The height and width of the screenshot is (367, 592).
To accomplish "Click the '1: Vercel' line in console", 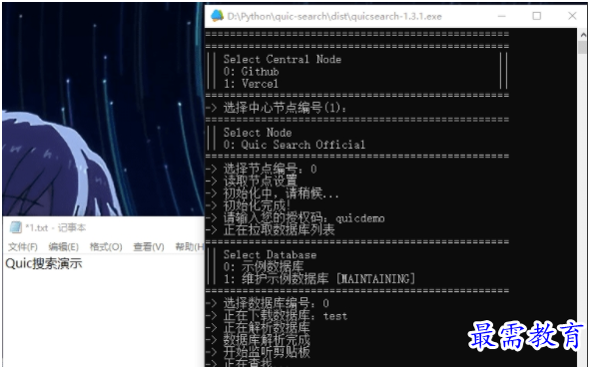I will [251, 84].
